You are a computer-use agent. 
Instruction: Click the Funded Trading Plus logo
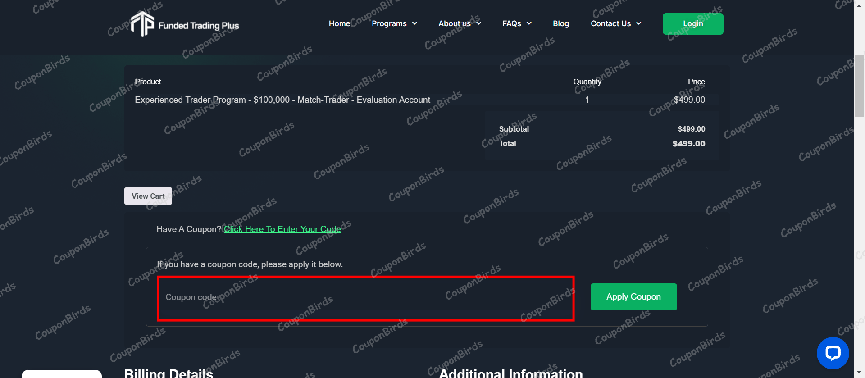tap(185, 24)
